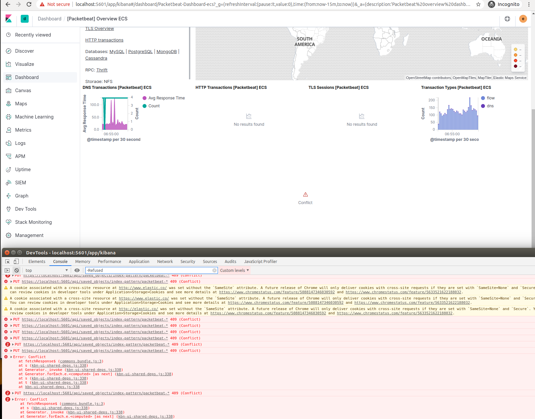Click the TLS Overview link
Viewport: 535px width, 419px height.
tap(99, 28)
